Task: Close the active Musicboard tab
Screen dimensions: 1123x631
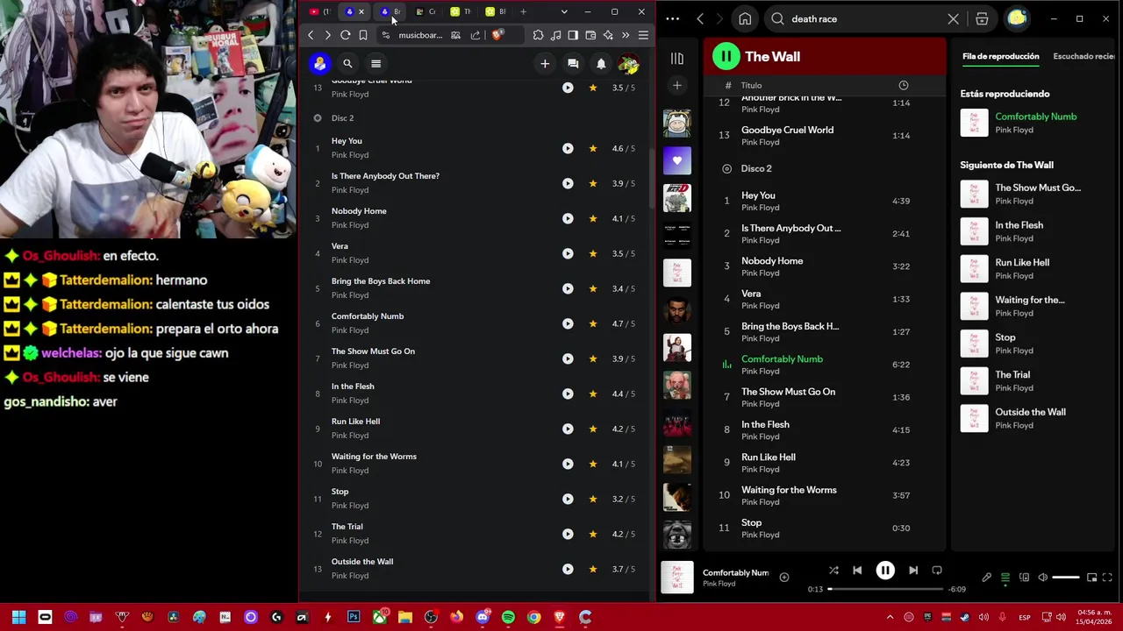Action: pyautogui.click(x=361, y=11)
